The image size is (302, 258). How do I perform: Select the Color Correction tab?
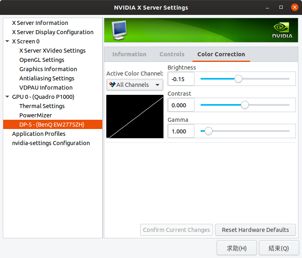point(221,54)
